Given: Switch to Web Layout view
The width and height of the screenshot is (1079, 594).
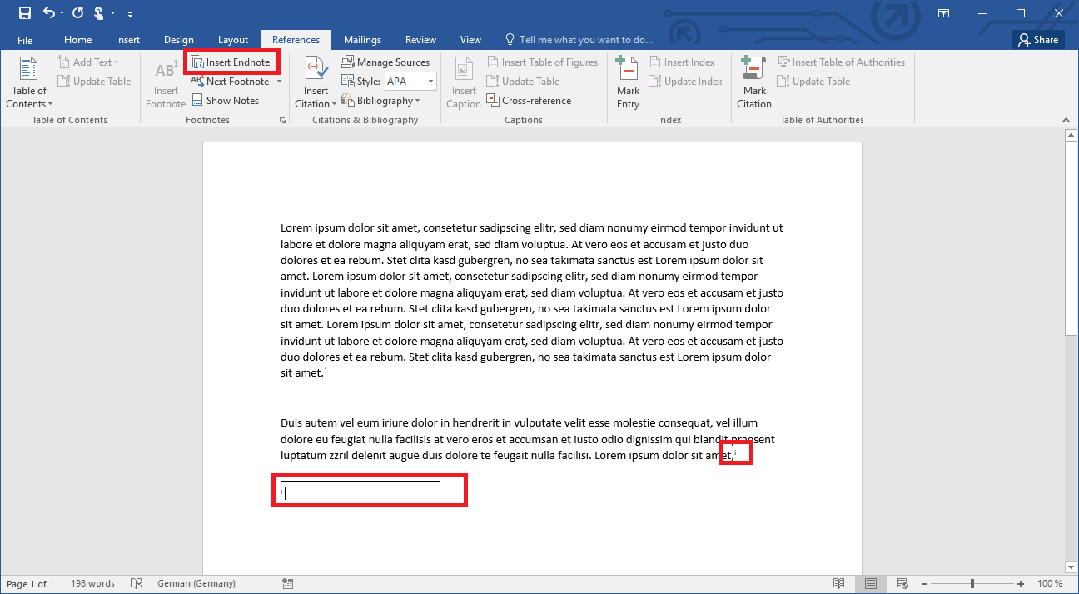Looking at the screenshot, I should 901,584.
